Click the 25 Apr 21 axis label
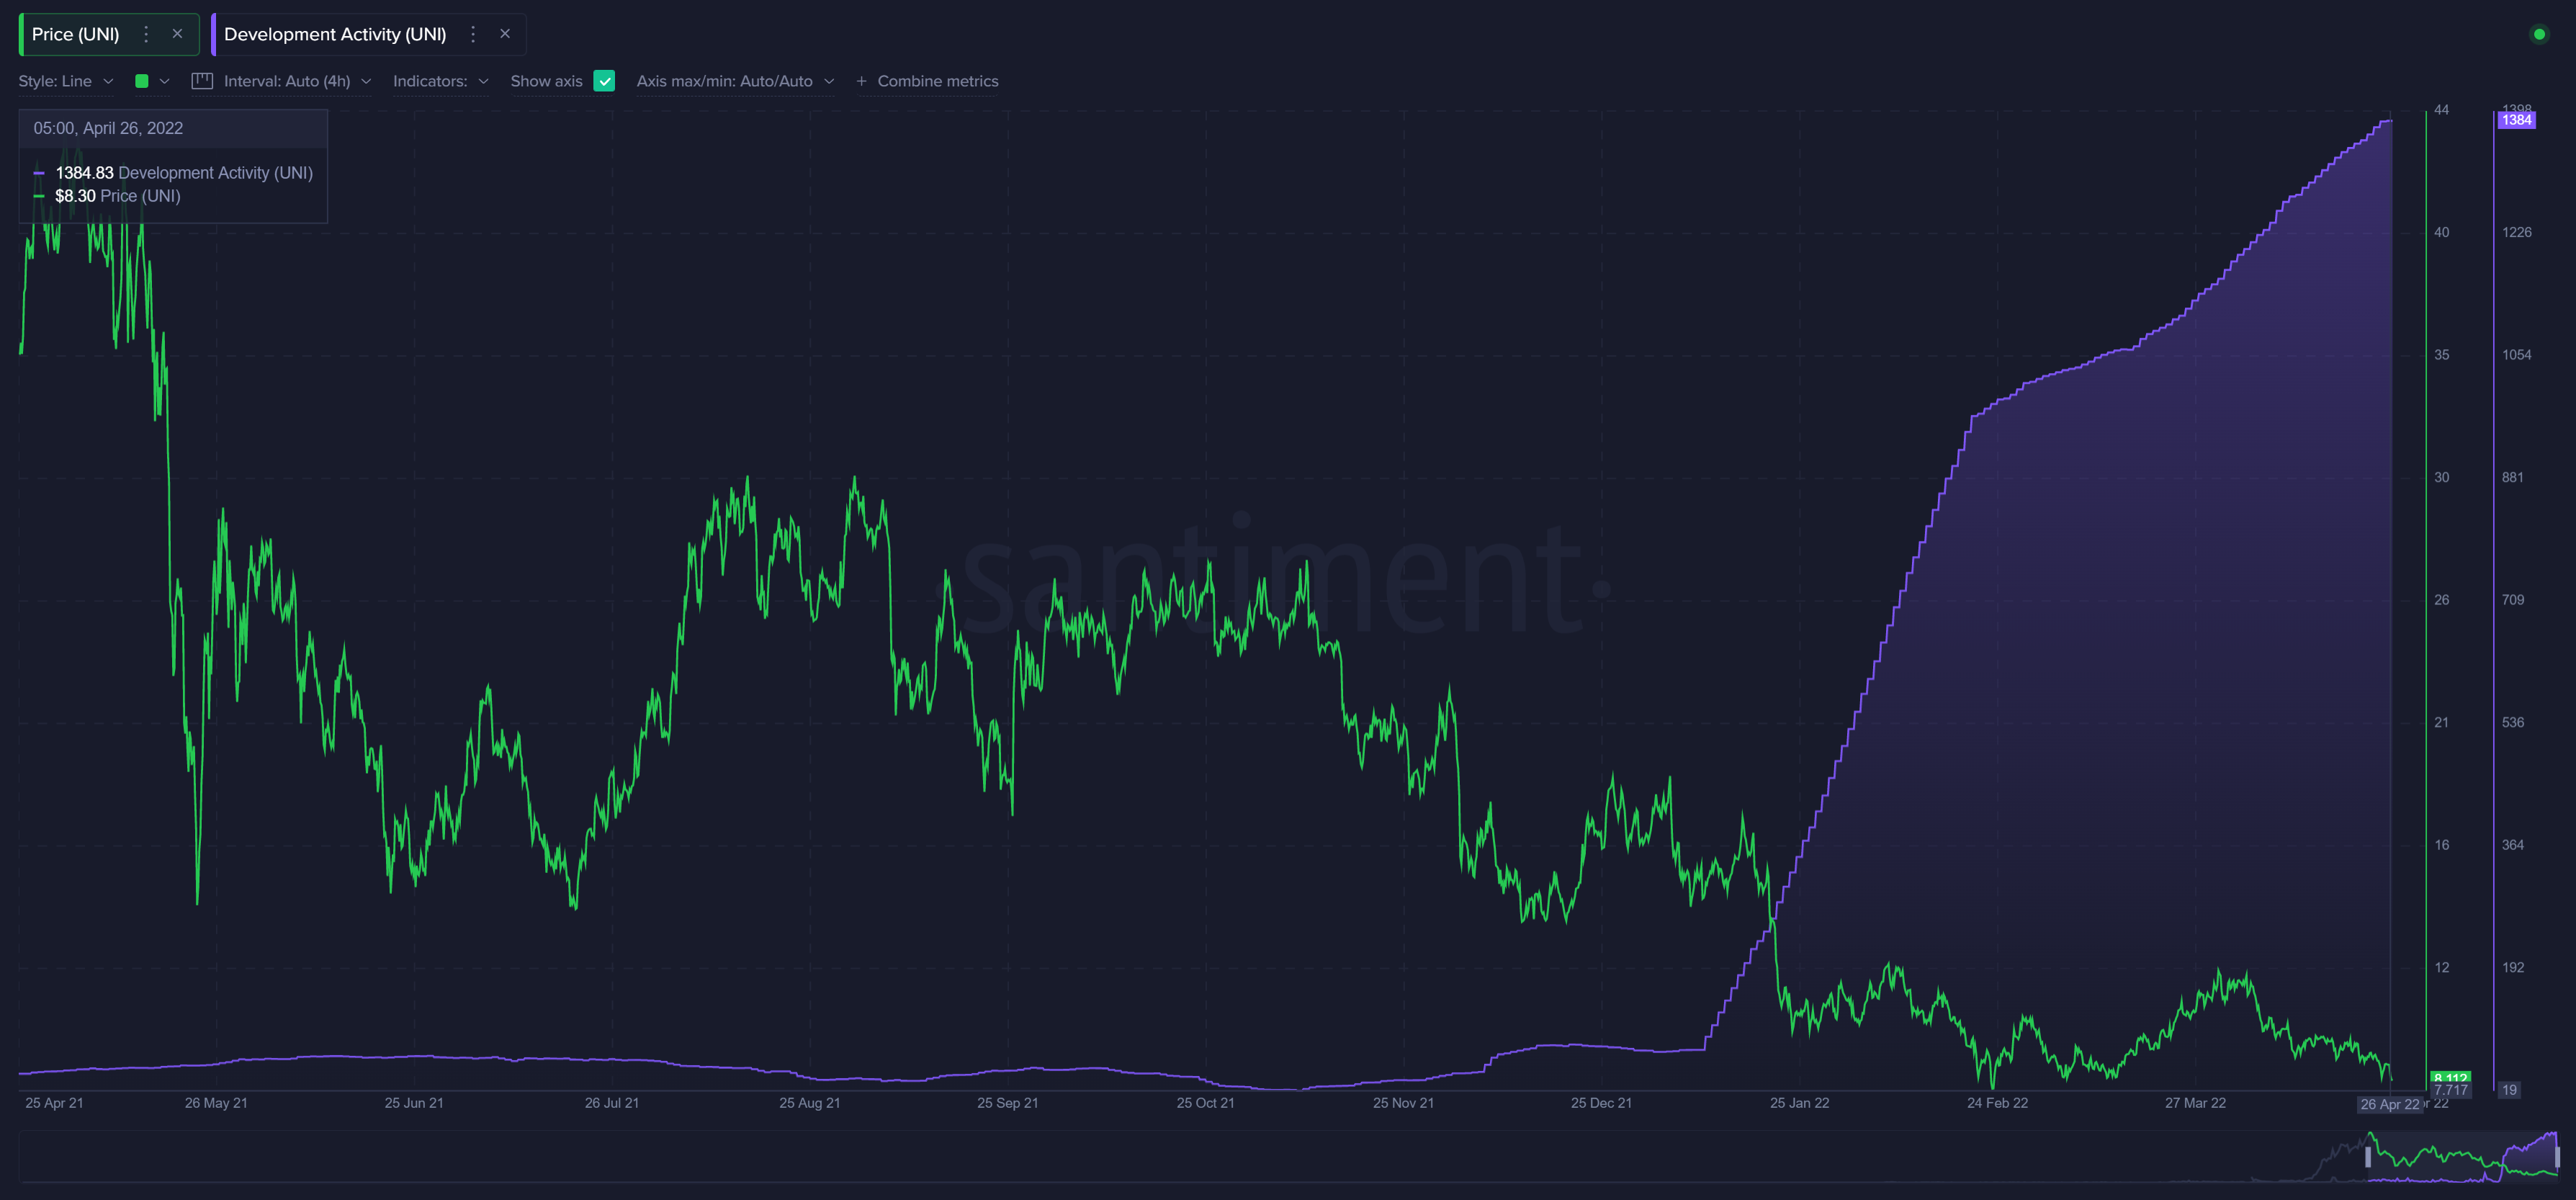The width and height of the screenshot is (2576, 1200). pyautogui.click(x=54, y=1103)
